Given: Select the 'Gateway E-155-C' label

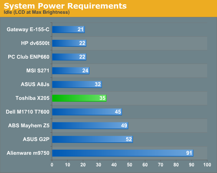Looking at the screenshot, I should (28, 29).
